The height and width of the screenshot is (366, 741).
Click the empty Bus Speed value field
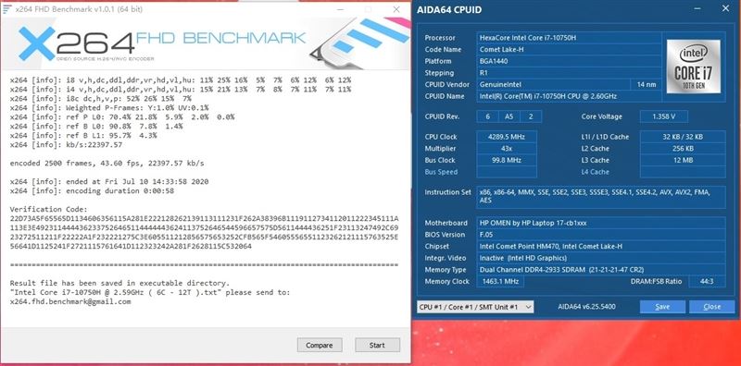click(506, 172)
